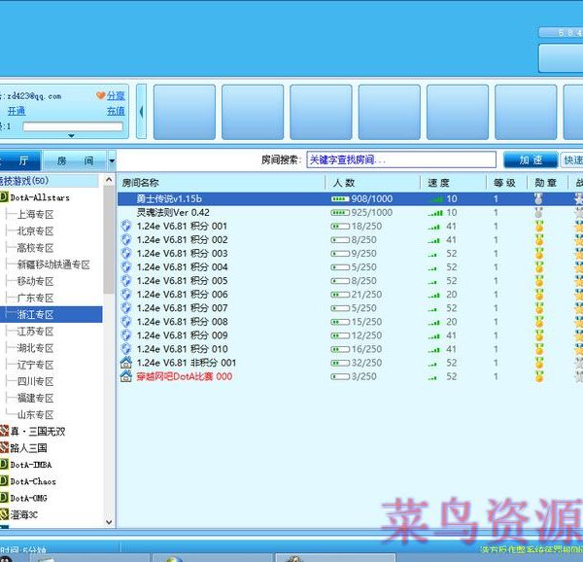Screen dimensions: 583x562
Task: Click house icon of 非积分 001 room
Action: point(125,363)
